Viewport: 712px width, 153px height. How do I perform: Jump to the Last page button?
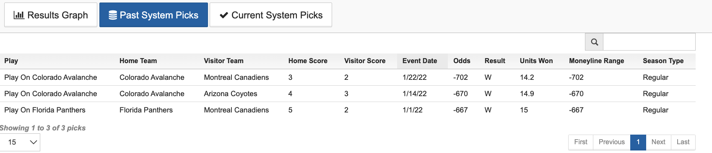point(683,142)
